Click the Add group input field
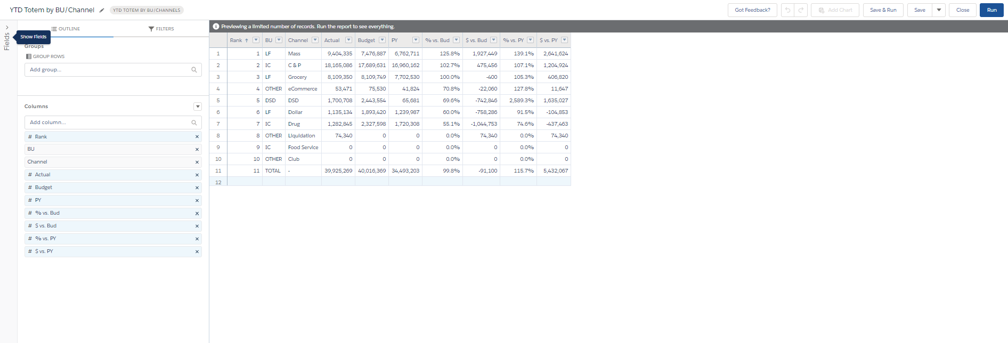 click(x=113, y=70)
